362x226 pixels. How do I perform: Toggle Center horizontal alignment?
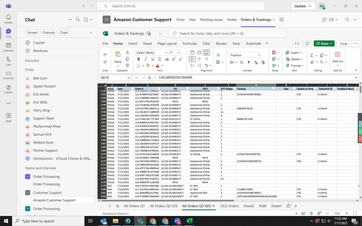[x=199, y=59]
